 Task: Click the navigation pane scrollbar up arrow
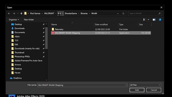pos(46,24)
